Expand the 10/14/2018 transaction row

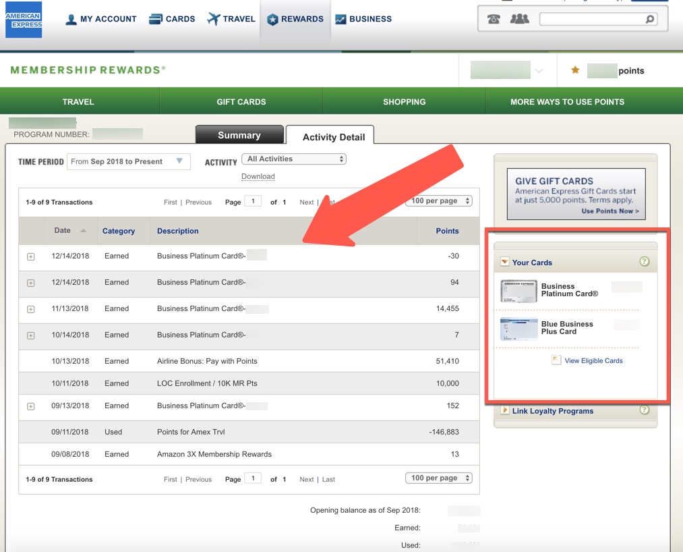(31, 335)
